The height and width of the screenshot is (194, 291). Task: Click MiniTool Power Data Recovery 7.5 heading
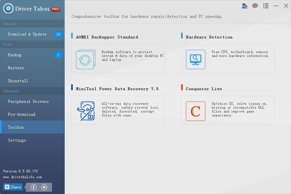pos(117,89)
